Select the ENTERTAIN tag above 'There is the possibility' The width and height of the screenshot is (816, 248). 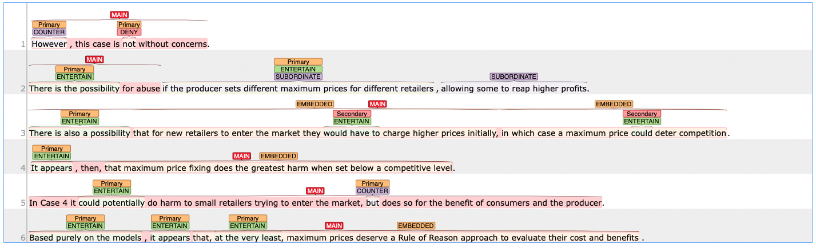point(74,77)
